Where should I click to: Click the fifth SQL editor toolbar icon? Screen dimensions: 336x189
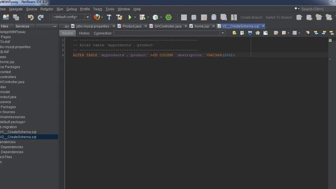tap(266, 33)
